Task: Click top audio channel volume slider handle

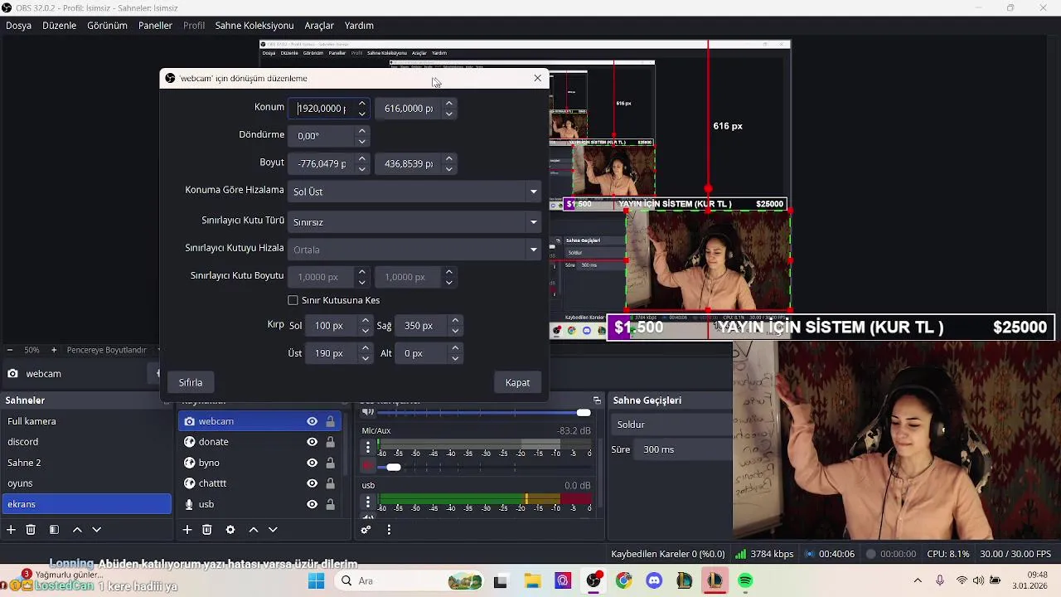Action: tap(584, 413)
